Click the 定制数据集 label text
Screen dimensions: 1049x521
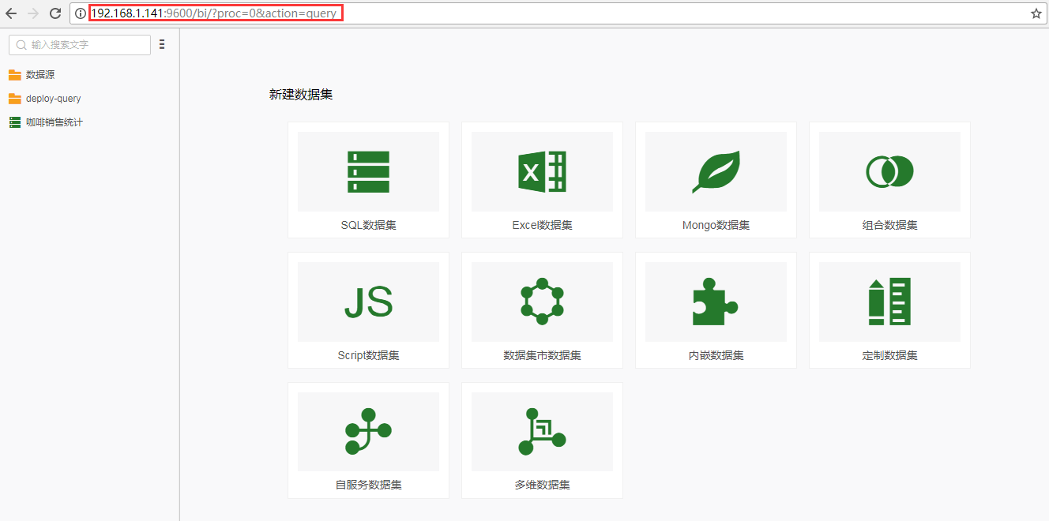[889, 355]
